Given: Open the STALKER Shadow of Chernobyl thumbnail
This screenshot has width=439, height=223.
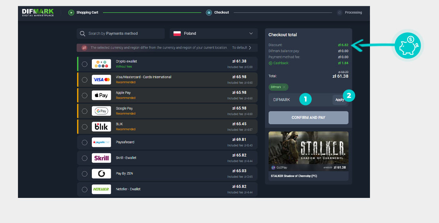Looking at the screenshot, I should (308, 148).
